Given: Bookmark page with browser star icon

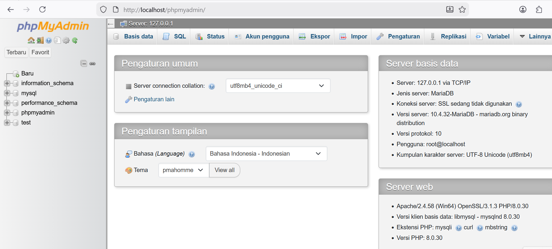Looking at the screenshot, I should (462, 10).
